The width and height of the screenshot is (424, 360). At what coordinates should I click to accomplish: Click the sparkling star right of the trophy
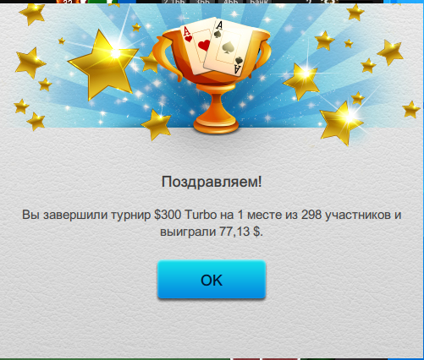301,81
